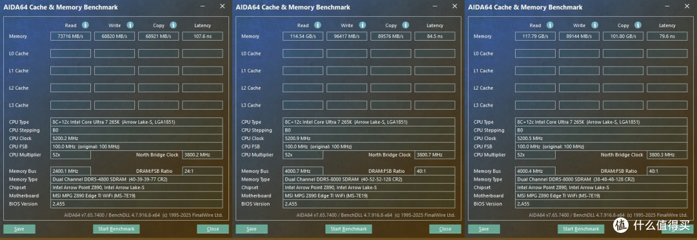
Task: Select the 114.54 GB/s memory read value
Action: [x=303, y=36]
